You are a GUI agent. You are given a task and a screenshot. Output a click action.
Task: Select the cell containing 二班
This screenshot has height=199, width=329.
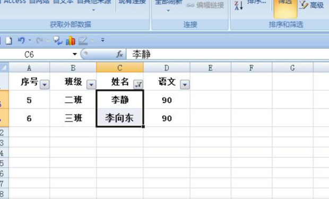[x=73, y=100]
